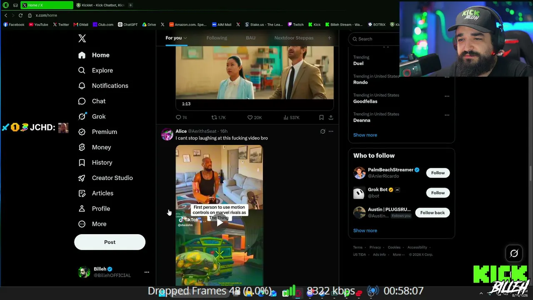
Task: Open the GMail bookmark
Action: tap(81, 25)
